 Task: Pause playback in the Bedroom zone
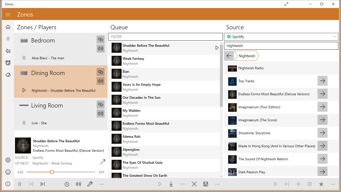coord(24,58)
